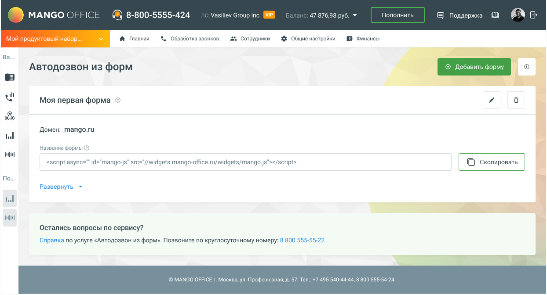
Task: Click the script code input field
Action: tap(245, 162)
